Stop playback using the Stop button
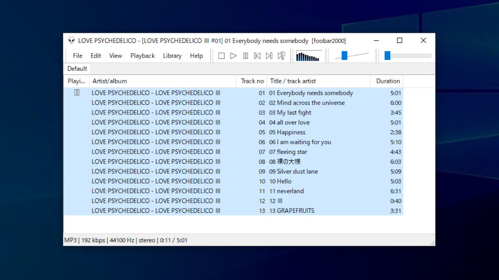The image size is (499, 280). point(221,56)
